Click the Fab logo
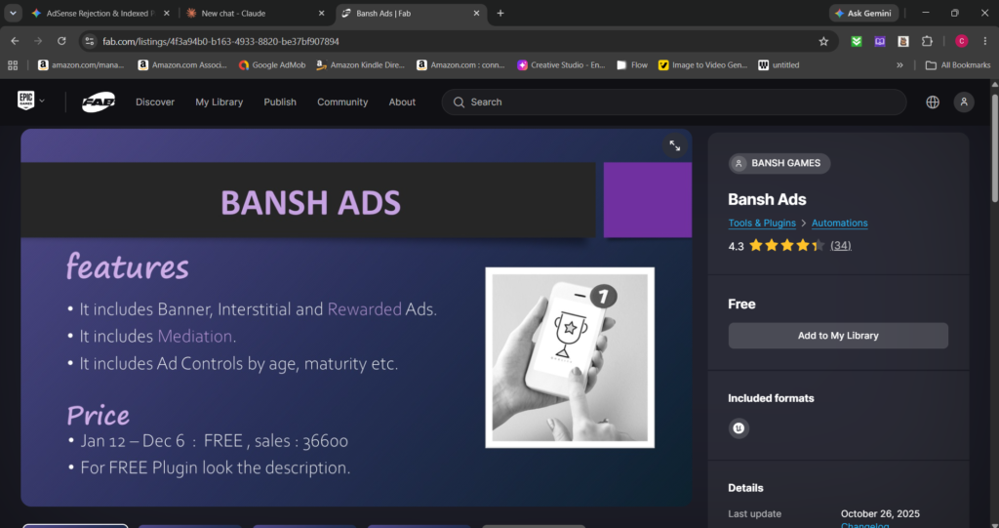Viewport: 999px width, 528px height. click(99, 102)
